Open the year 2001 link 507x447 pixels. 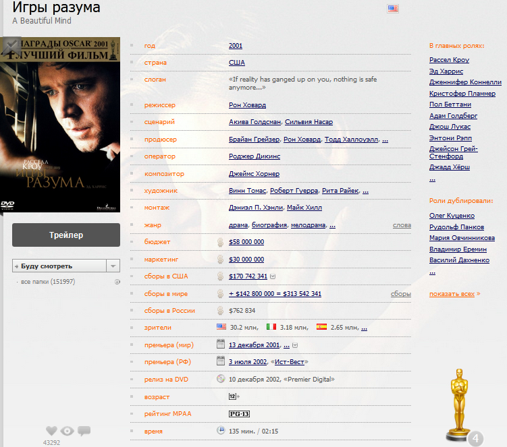(x=236, y=46)
